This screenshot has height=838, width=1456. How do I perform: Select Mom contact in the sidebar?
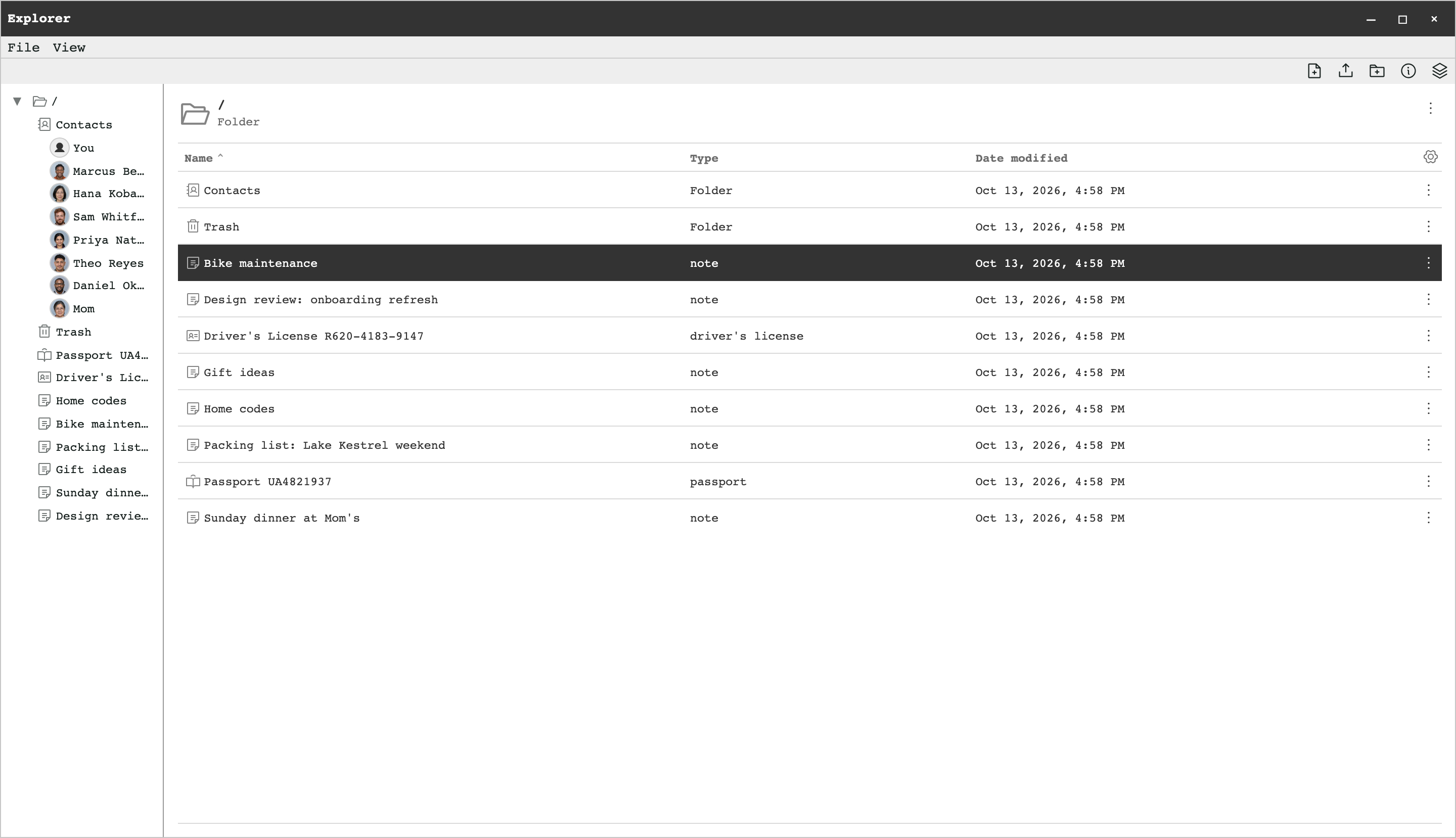tap(83, 309)
